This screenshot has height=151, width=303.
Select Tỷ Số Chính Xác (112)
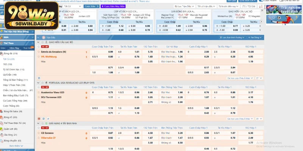14,69
